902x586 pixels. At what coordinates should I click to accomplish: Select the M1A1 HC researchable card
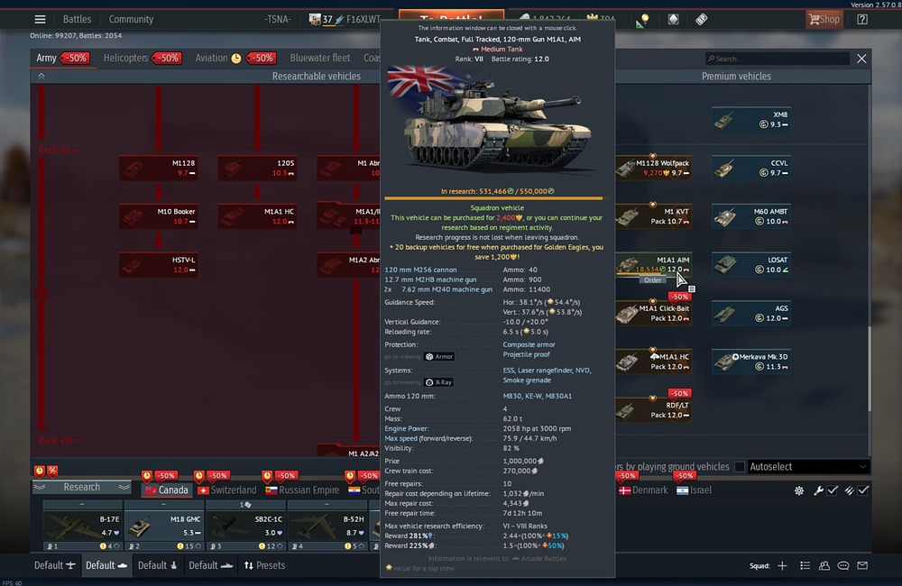tap(257, 216)
